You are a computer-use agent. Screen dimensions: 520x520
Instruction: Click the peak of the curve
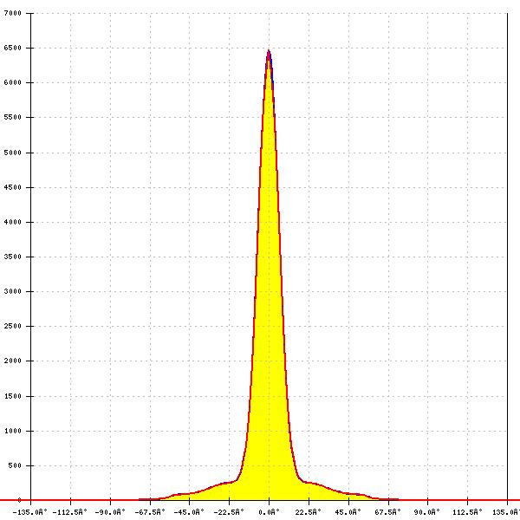269,51
